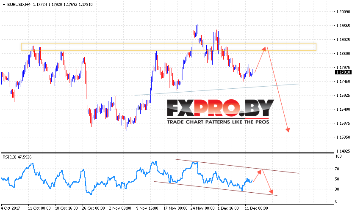The image size is (352, 213).
Task: Click the RSI scale value 0
Action: (x=336, y=202)
